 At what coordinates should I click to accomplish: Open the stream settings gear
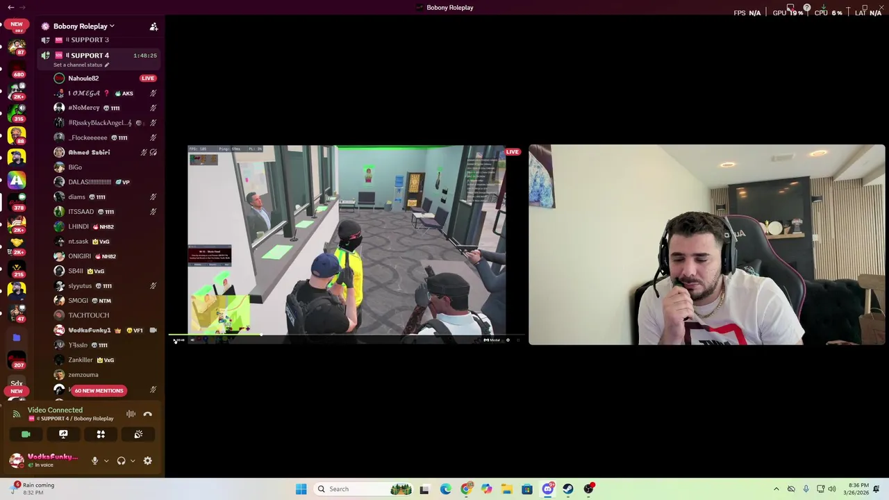508,340
